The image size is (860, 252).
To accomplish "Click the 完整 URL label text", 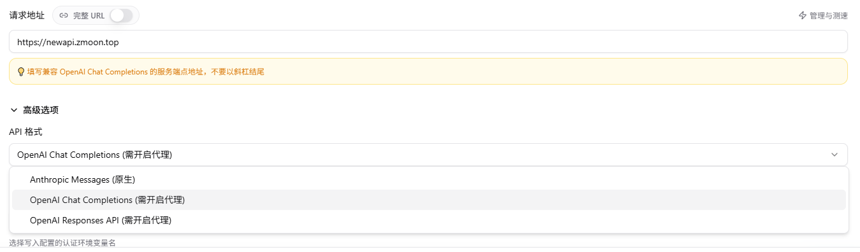I will coord(89,15).
